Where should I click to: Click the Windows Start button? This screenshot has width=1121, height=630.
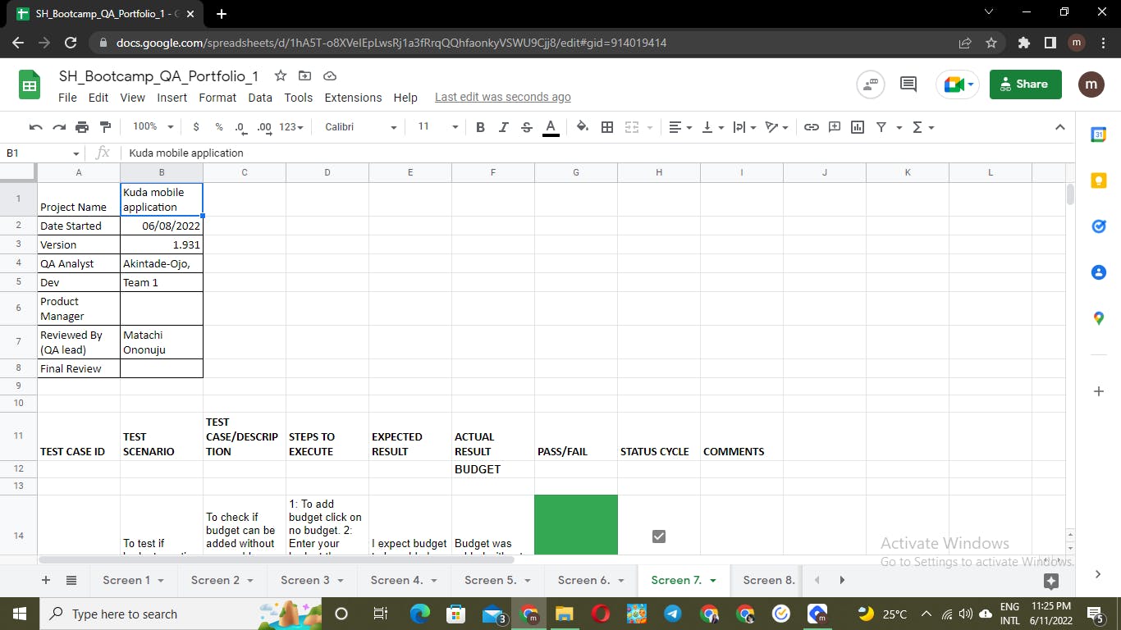pos(19,614)
